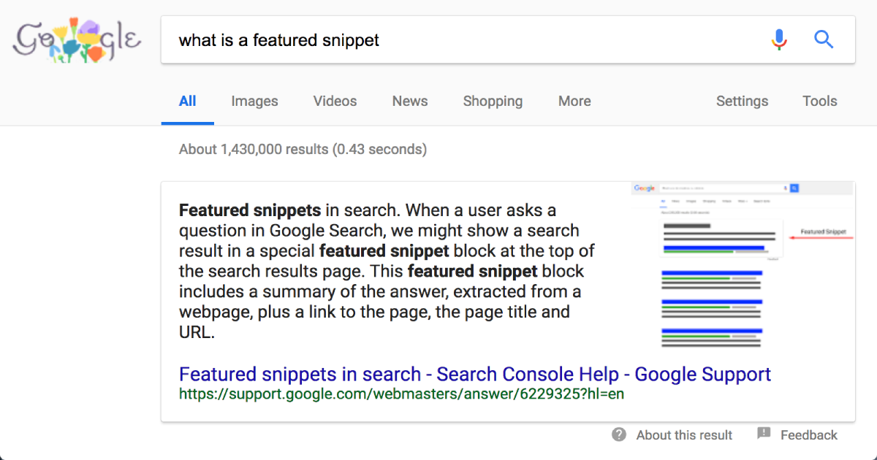Open the featured snippet diagram thumbnail

point(743,264)
